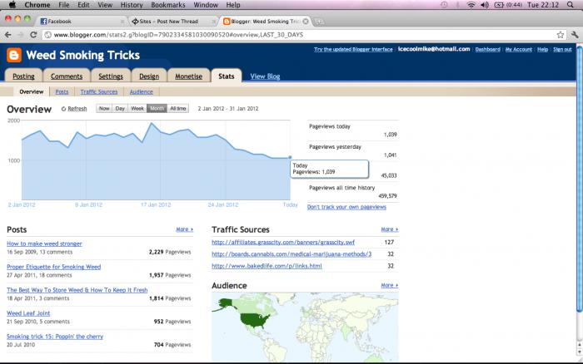Image resolution: width=583 pixels, height=364 pixels.
Task: Open the Posts stats sub-tab
Action: coord(62,91)
